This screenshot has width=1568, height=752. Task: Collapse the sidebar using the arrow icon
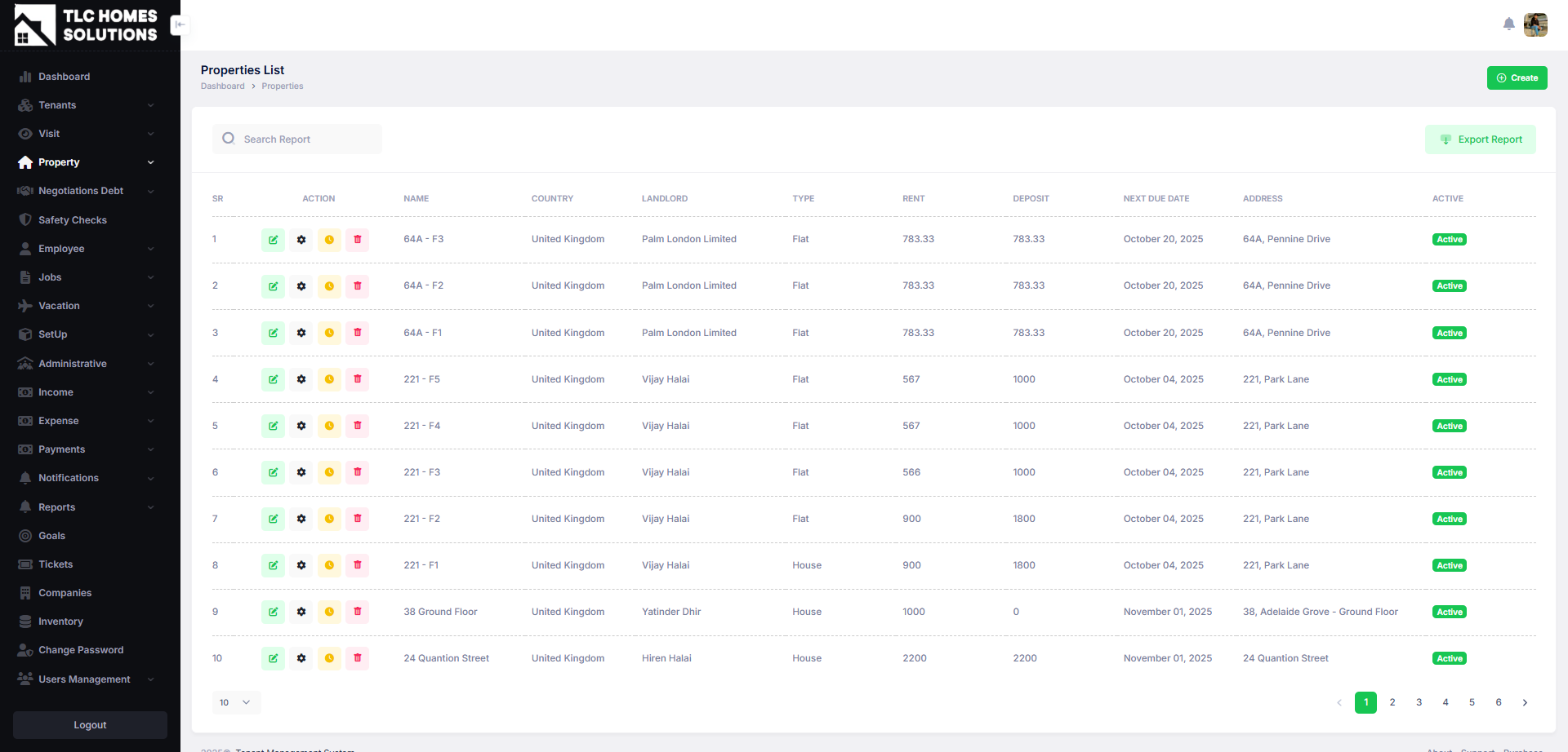(x=180, y=24)
